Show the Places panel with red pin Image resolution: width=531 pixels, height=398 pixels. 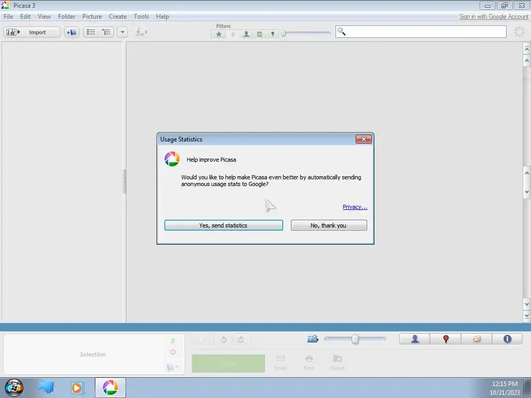coord(445,339)
